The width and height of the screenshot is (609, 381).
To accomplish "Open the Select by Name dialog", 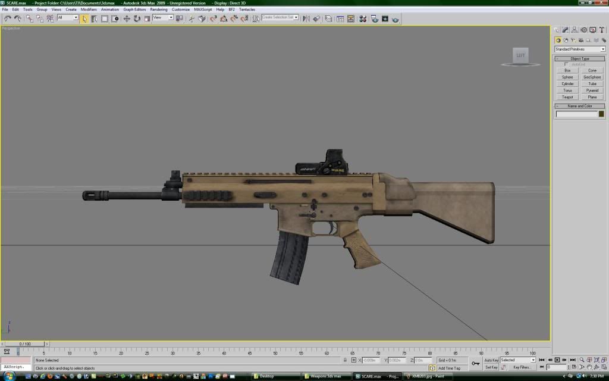I will point(94,18).
